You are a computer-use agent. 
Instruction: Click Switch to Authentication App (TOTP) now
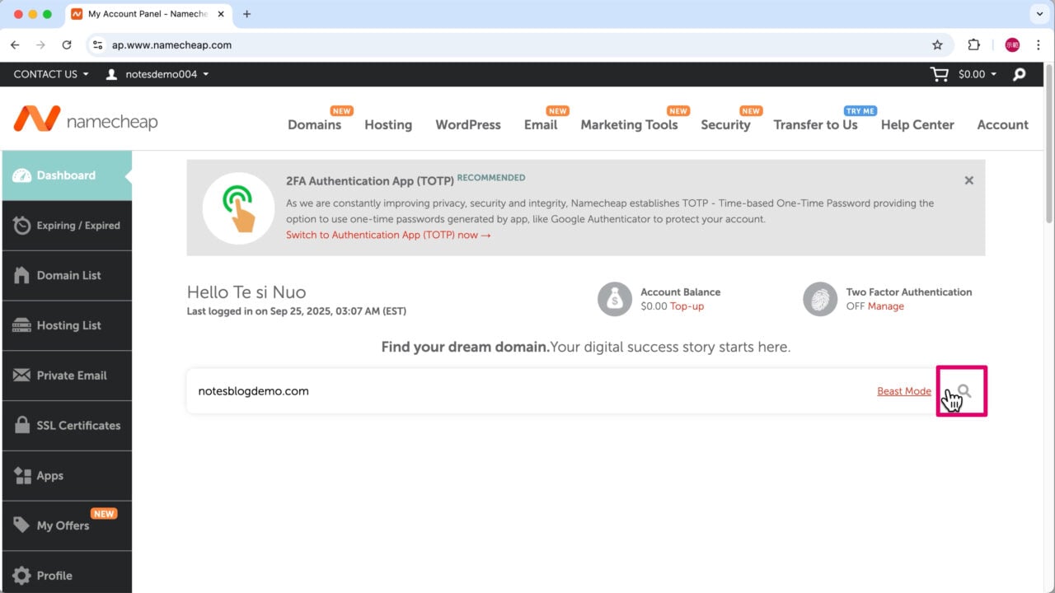tap(388, 235)
